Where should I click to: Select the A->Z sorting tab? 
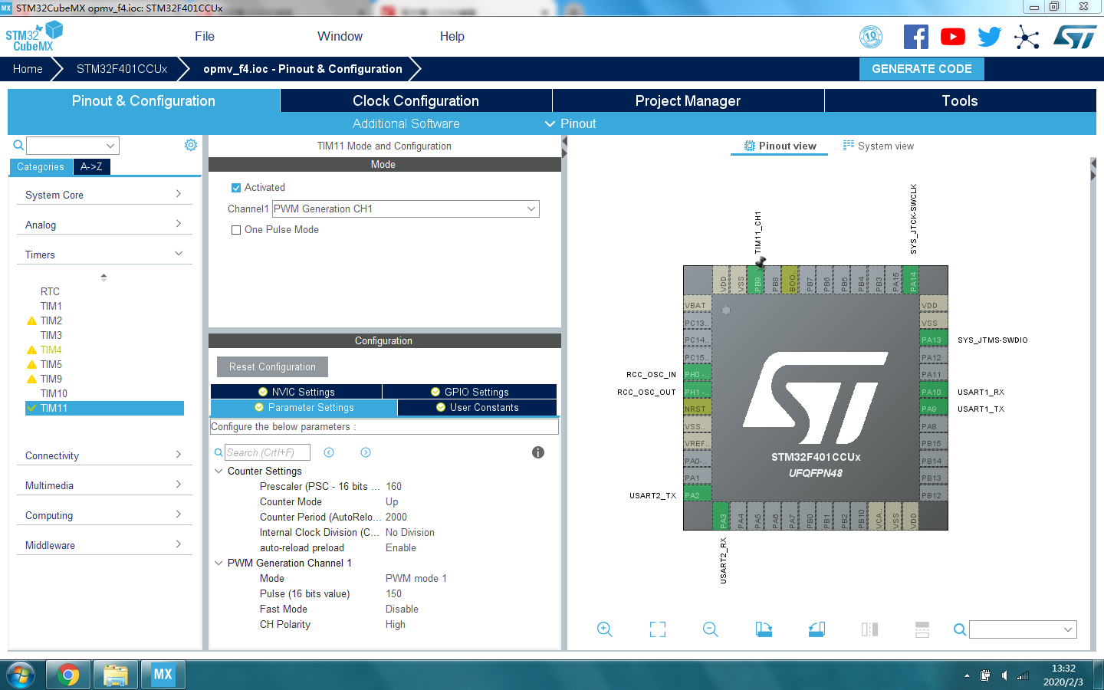(x=91, y=166)
